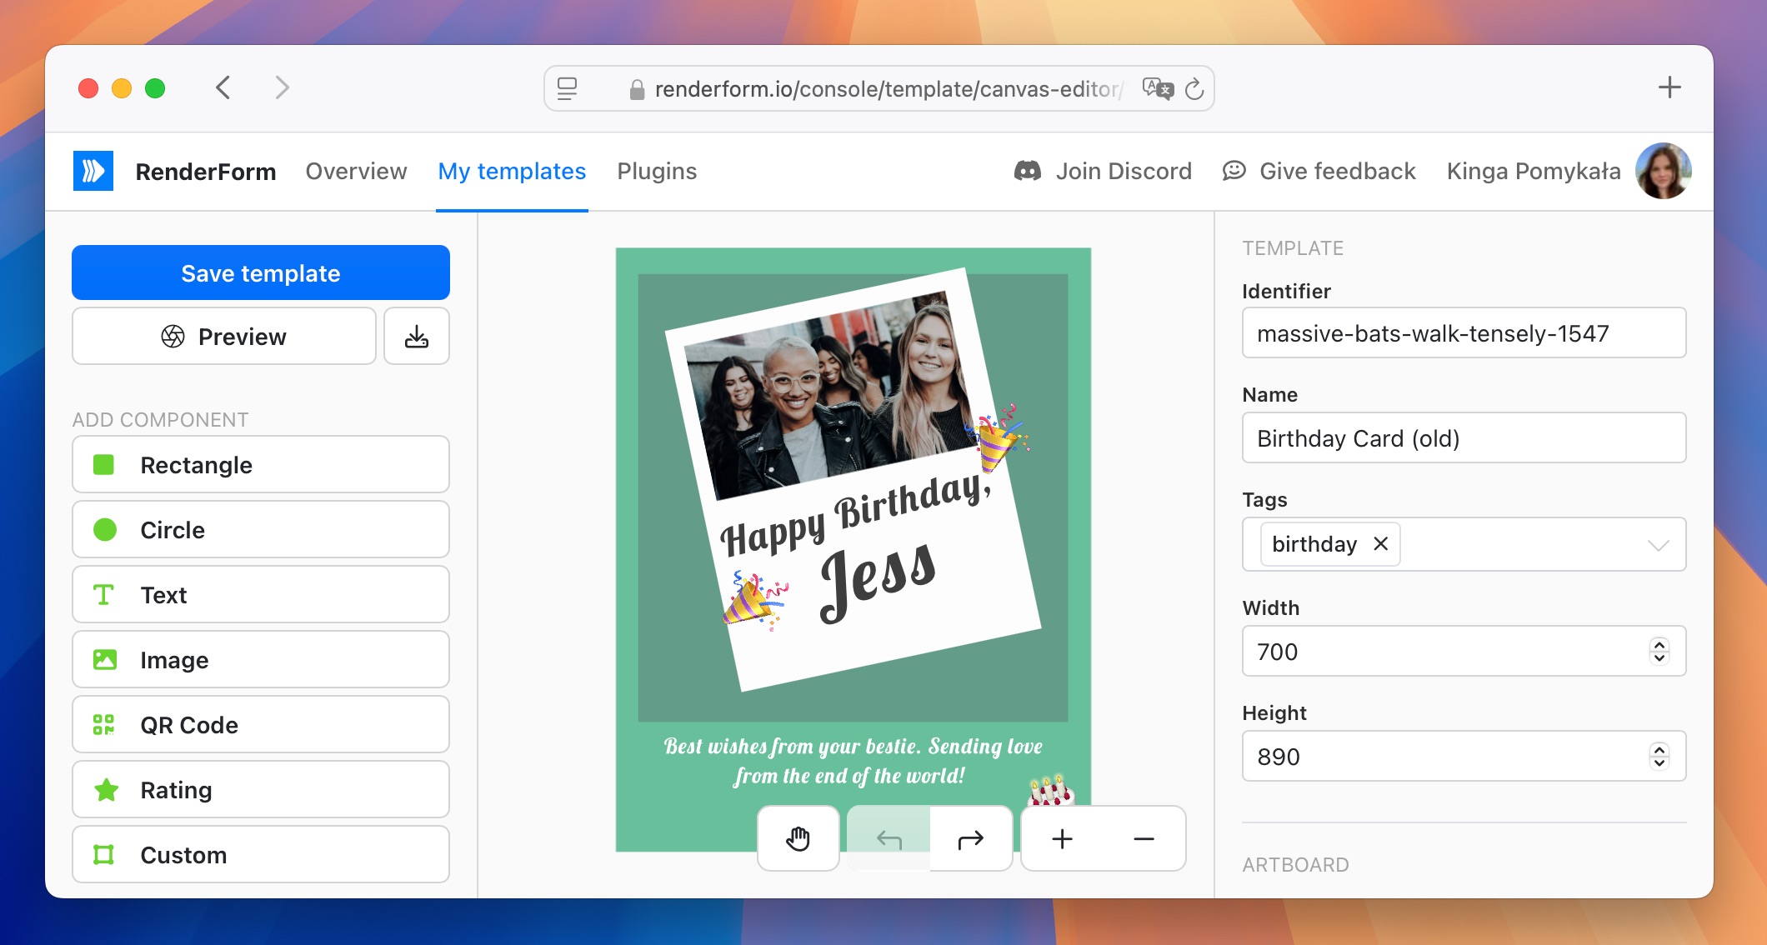Image resolution: width=1767 pixels, height=945 pixels.
Task: Add a QR Code component
Action: click(261, 725)
